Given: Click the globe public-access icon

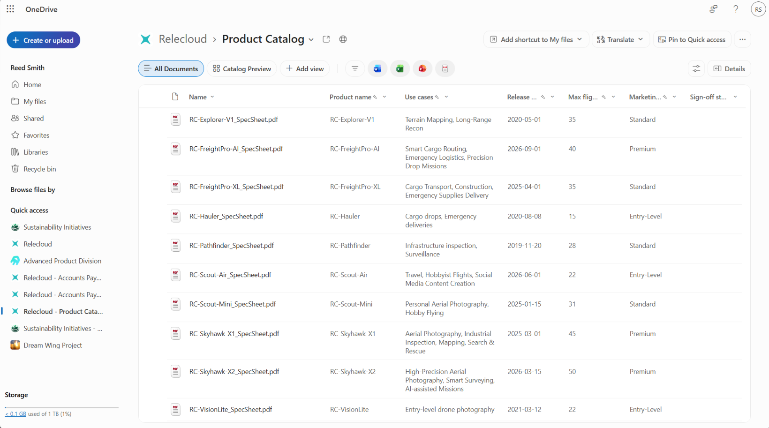Looking at the screenshot, I should 343,39.
